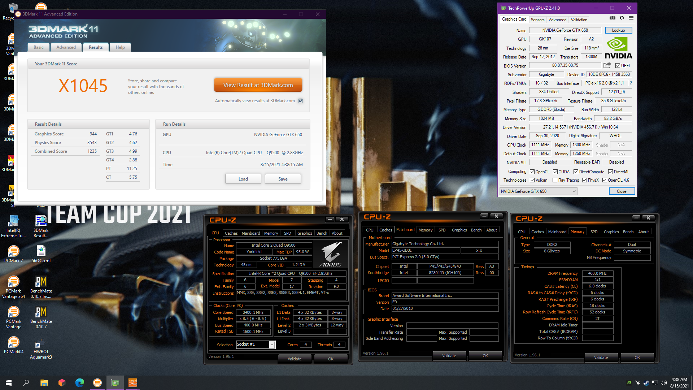
Task: Click the Close button in GPU-Z
Action: tap(622, 191)
